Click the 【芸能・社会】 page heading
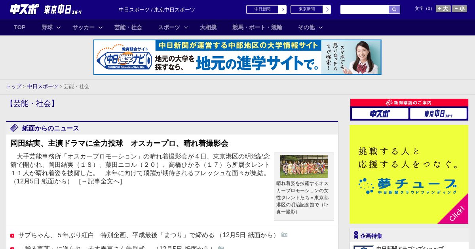The image size is (475, 249). coord(32,104)
